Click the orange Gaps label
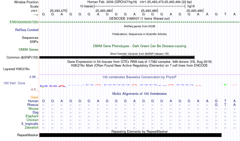Screen dimensions: 240x141 pos(34,97)
